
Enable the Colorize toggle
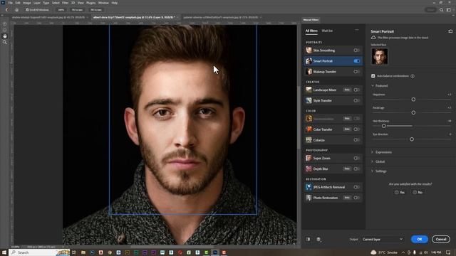point(356,140)
